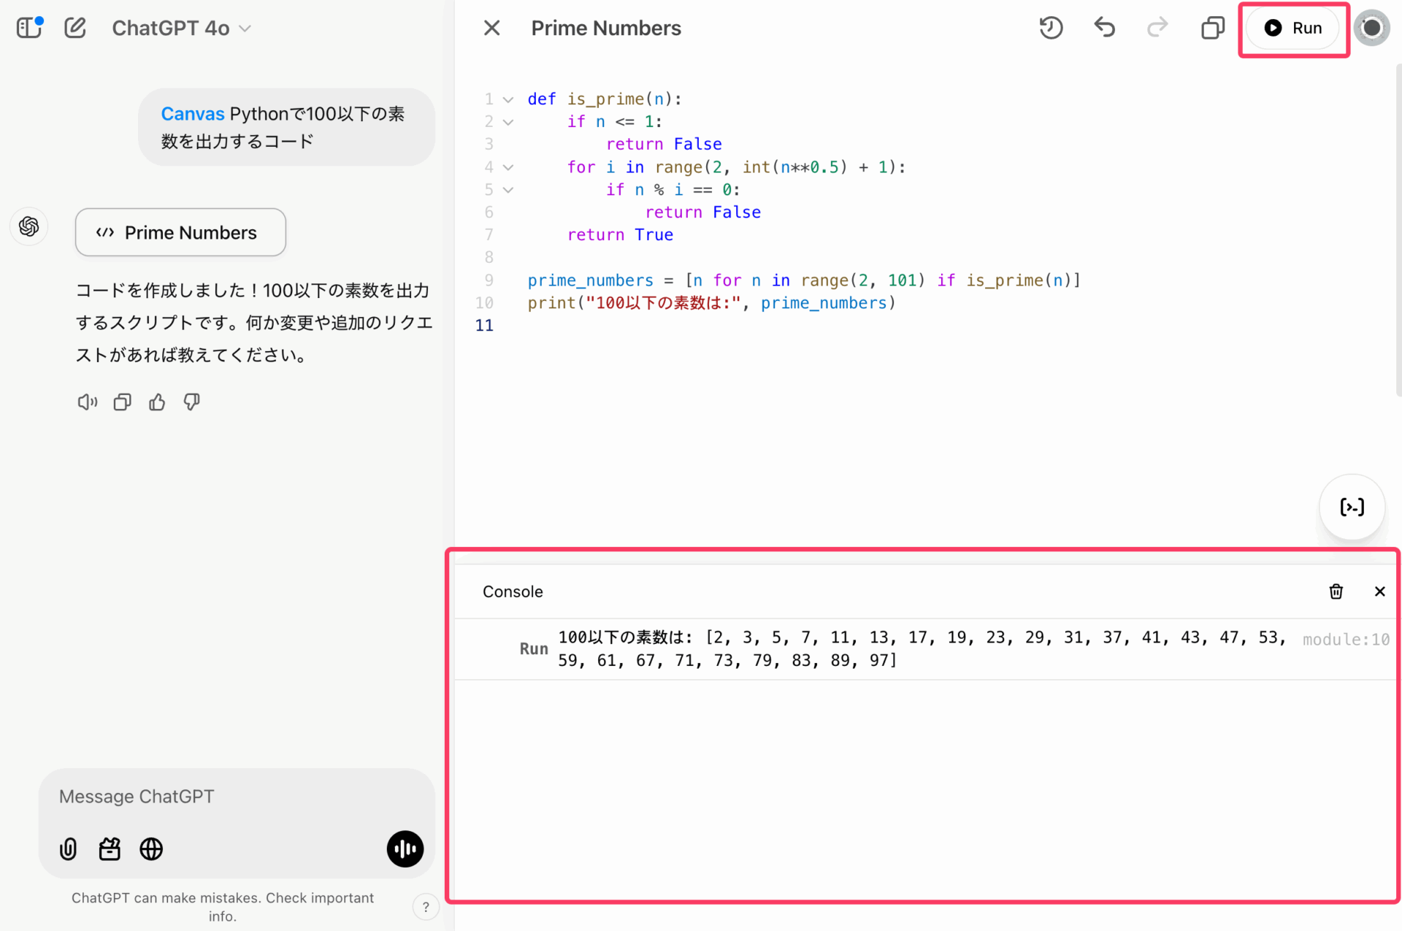Image resolution: width=1402 pixels, height=931 pixels.
Task: Open the floating code shortcuts button
Action: coord(1352,507)
